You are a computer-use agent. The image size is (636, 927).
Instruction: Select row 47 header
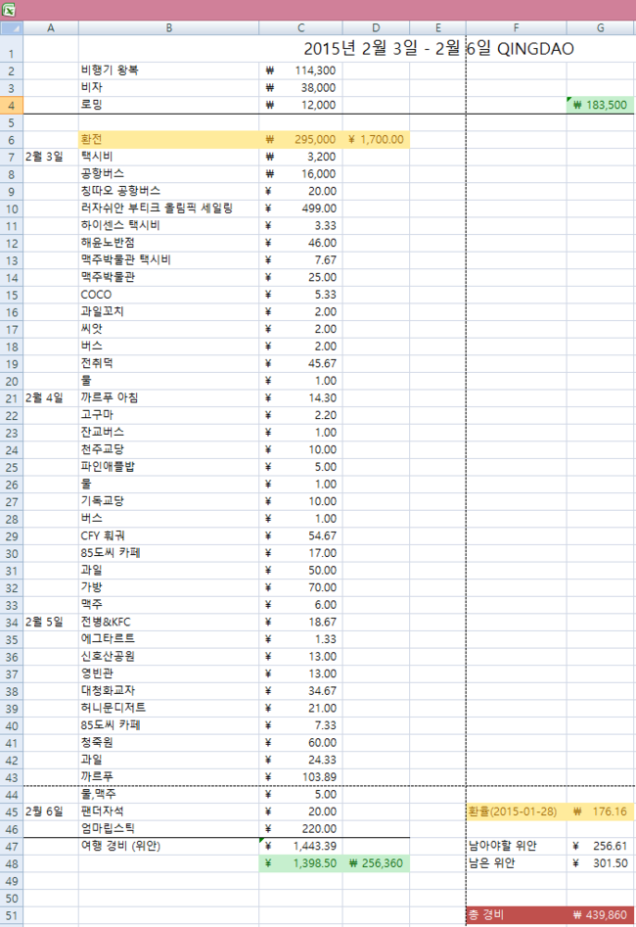click(11, 846)
